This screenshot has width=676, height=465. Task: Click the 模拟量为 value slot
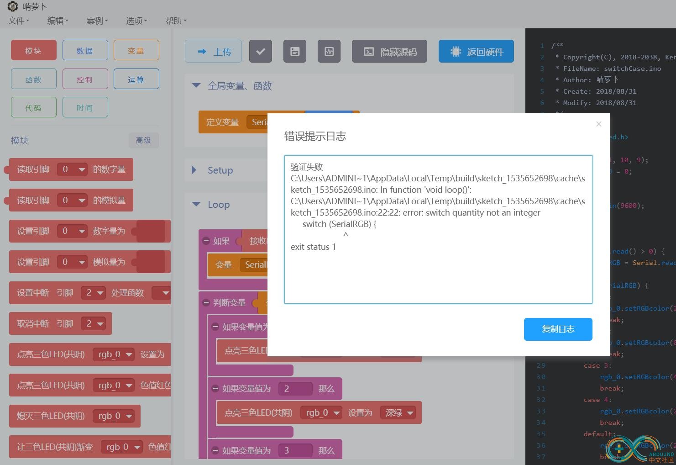(x=151, y=262)
